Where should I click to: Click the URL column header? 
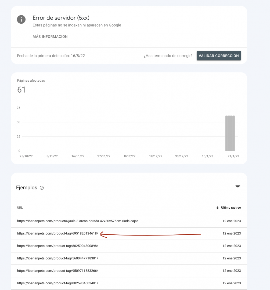(x=20, y=208)
